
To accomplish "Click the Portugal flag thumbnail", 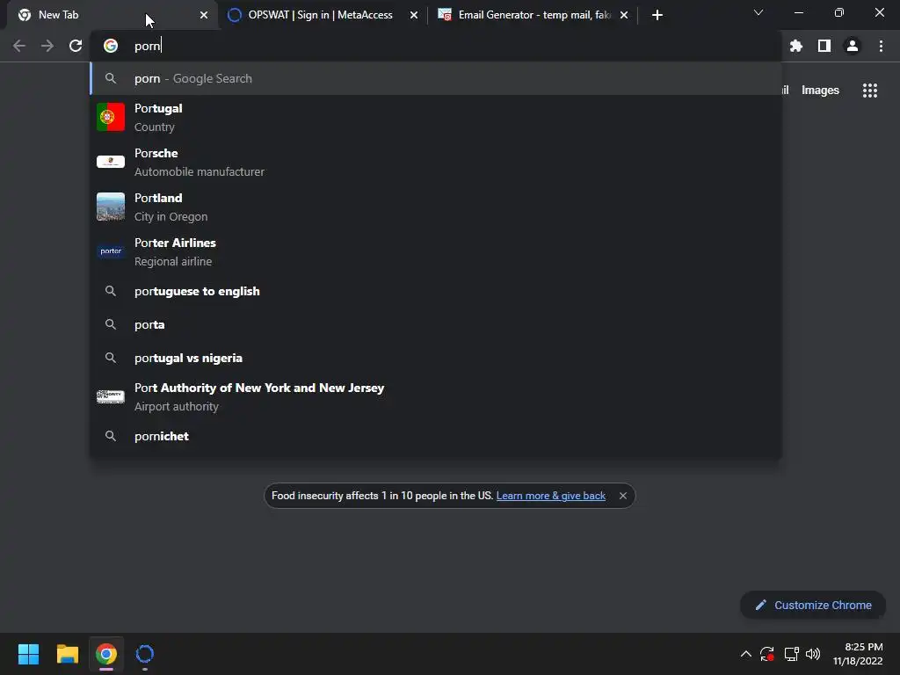I will 111,117.
